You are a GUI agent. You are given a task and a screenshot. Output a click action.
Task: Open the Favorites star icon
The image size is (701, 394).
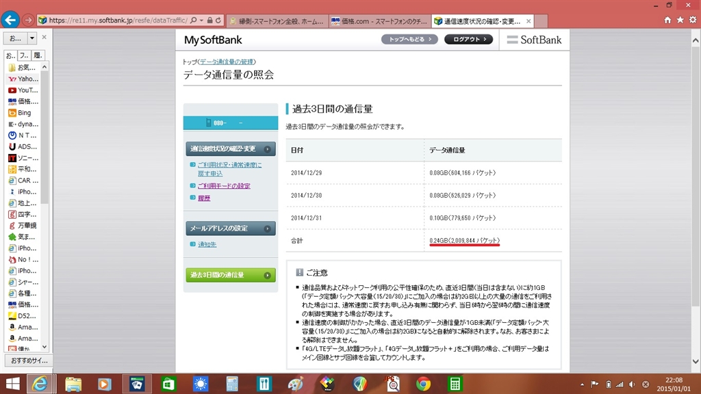tap(680, 20)
